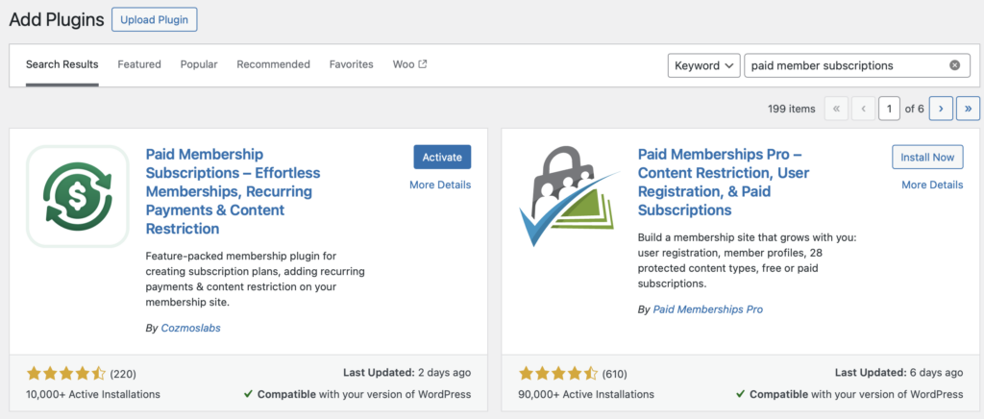The height and width of the screenshot is (419, 984).
Task: Click the (220) ratings count
Action: 123,374
